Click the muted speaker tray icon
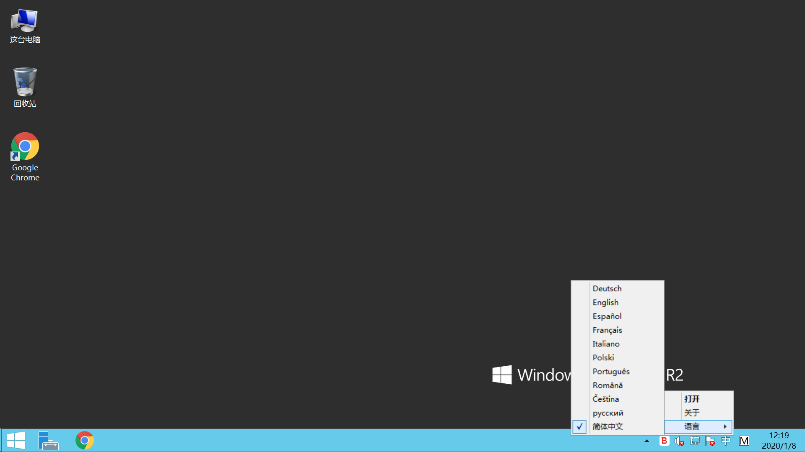The height and width of the screenshot is (452, 805). coord(679,441)
